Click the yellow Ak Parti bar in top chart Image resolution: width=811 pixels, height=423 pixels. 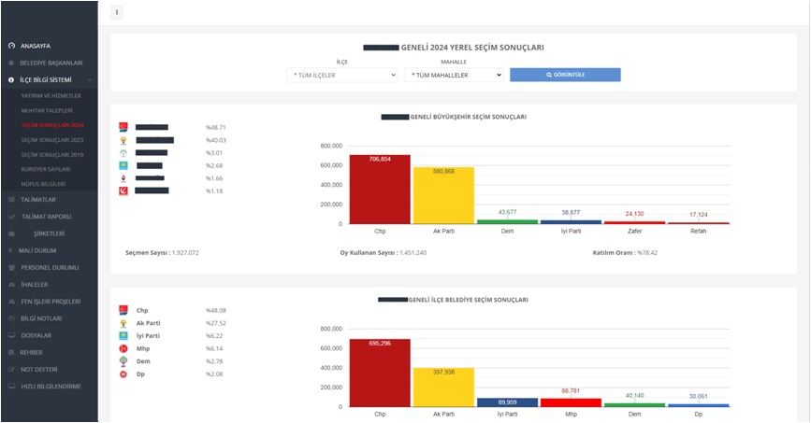443,195
